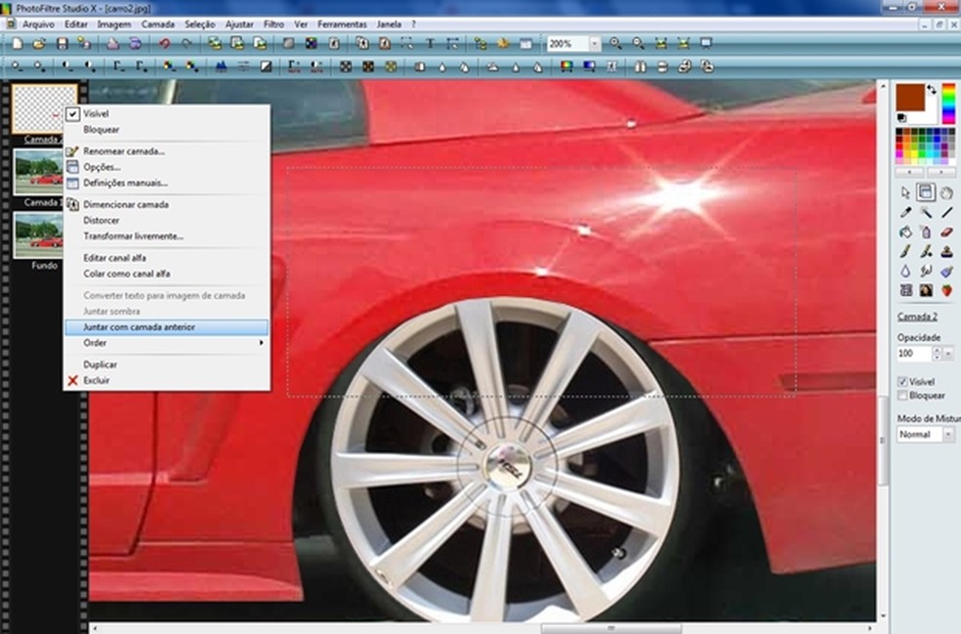
Task: Select the Clone stamp tool
Action: pos(945,251)
